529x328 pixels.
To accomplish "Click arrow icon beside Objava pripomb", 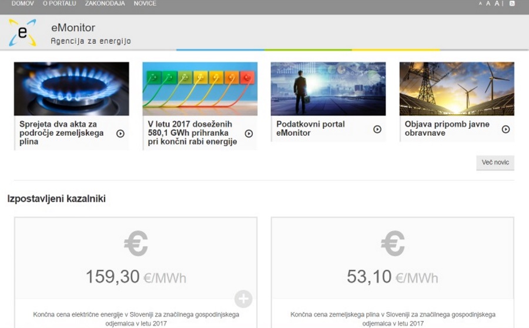I will (505, 129).
